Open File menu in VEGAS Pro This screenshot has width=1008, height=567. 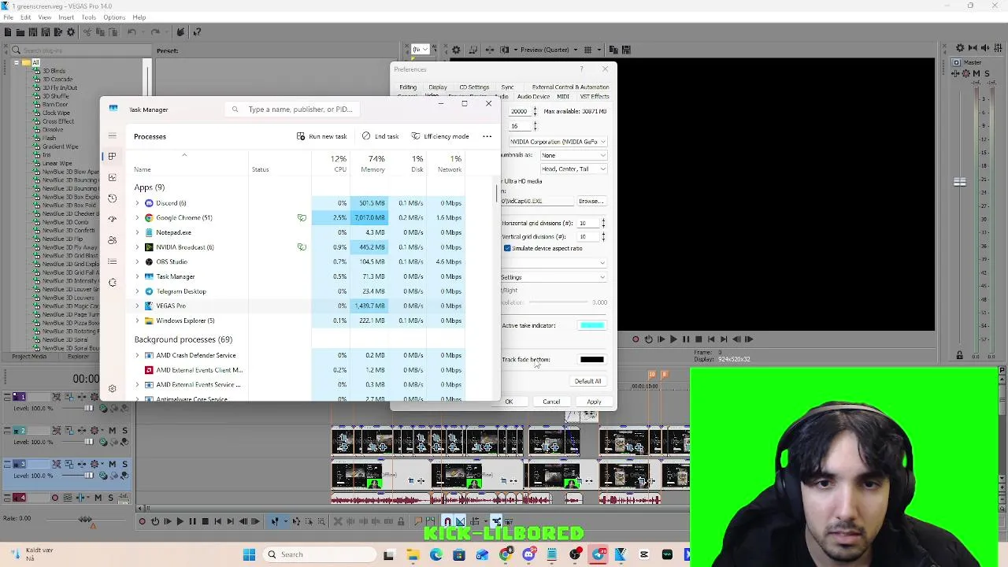(8, 17)
